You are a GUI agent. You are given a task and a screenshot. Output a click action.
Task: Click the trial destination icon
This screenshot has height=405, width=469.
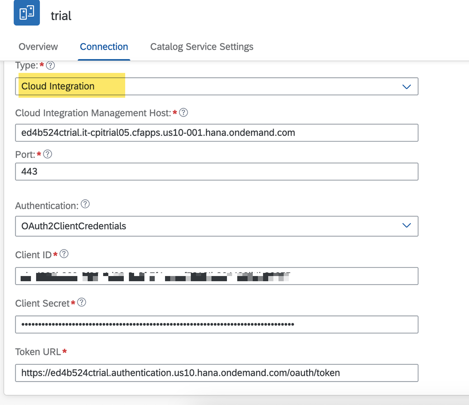tap(26, 15)
